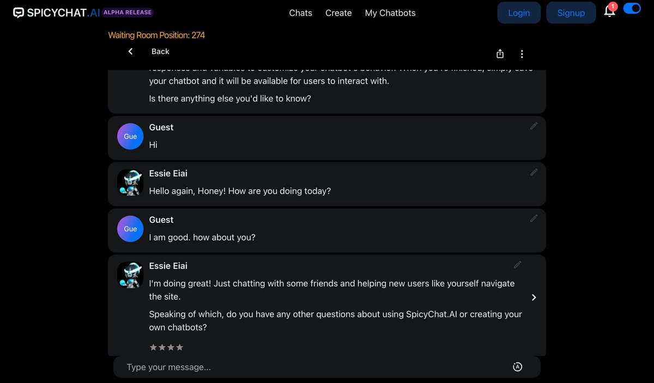Screen dimensions: 654x383
Task: Click the text 'Is there anything else you'd like to know?'
Action: (230, 99)
